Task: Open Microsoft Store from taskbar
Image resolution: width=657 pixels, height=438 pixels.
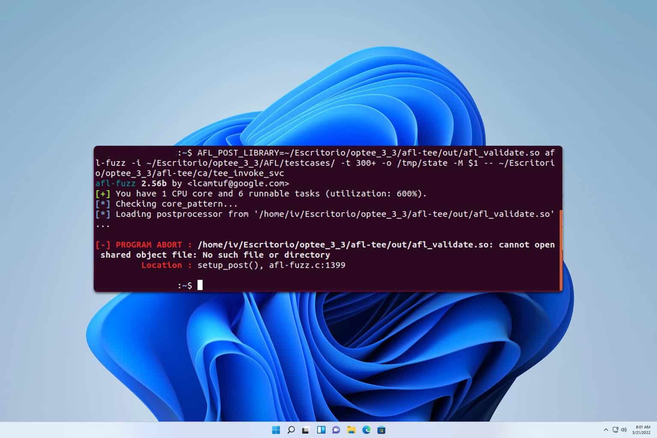Action: click(x=382, y=430)
